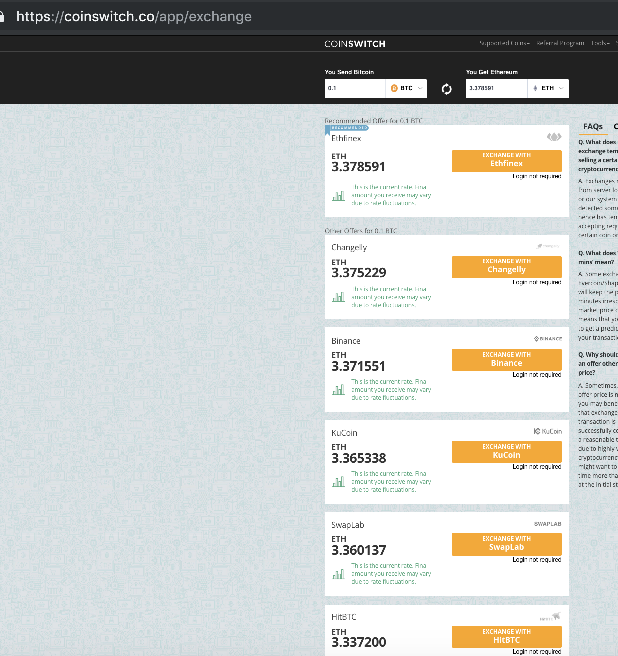618x656 pixels.
Task: Click Exchange With Ethfinex button
Action: coord(507,161)
